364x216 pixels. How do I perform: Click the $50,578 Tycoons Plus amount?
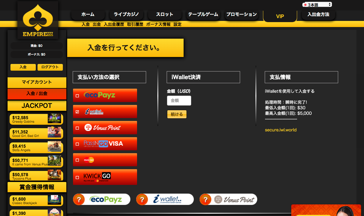[x=20, y=175]
